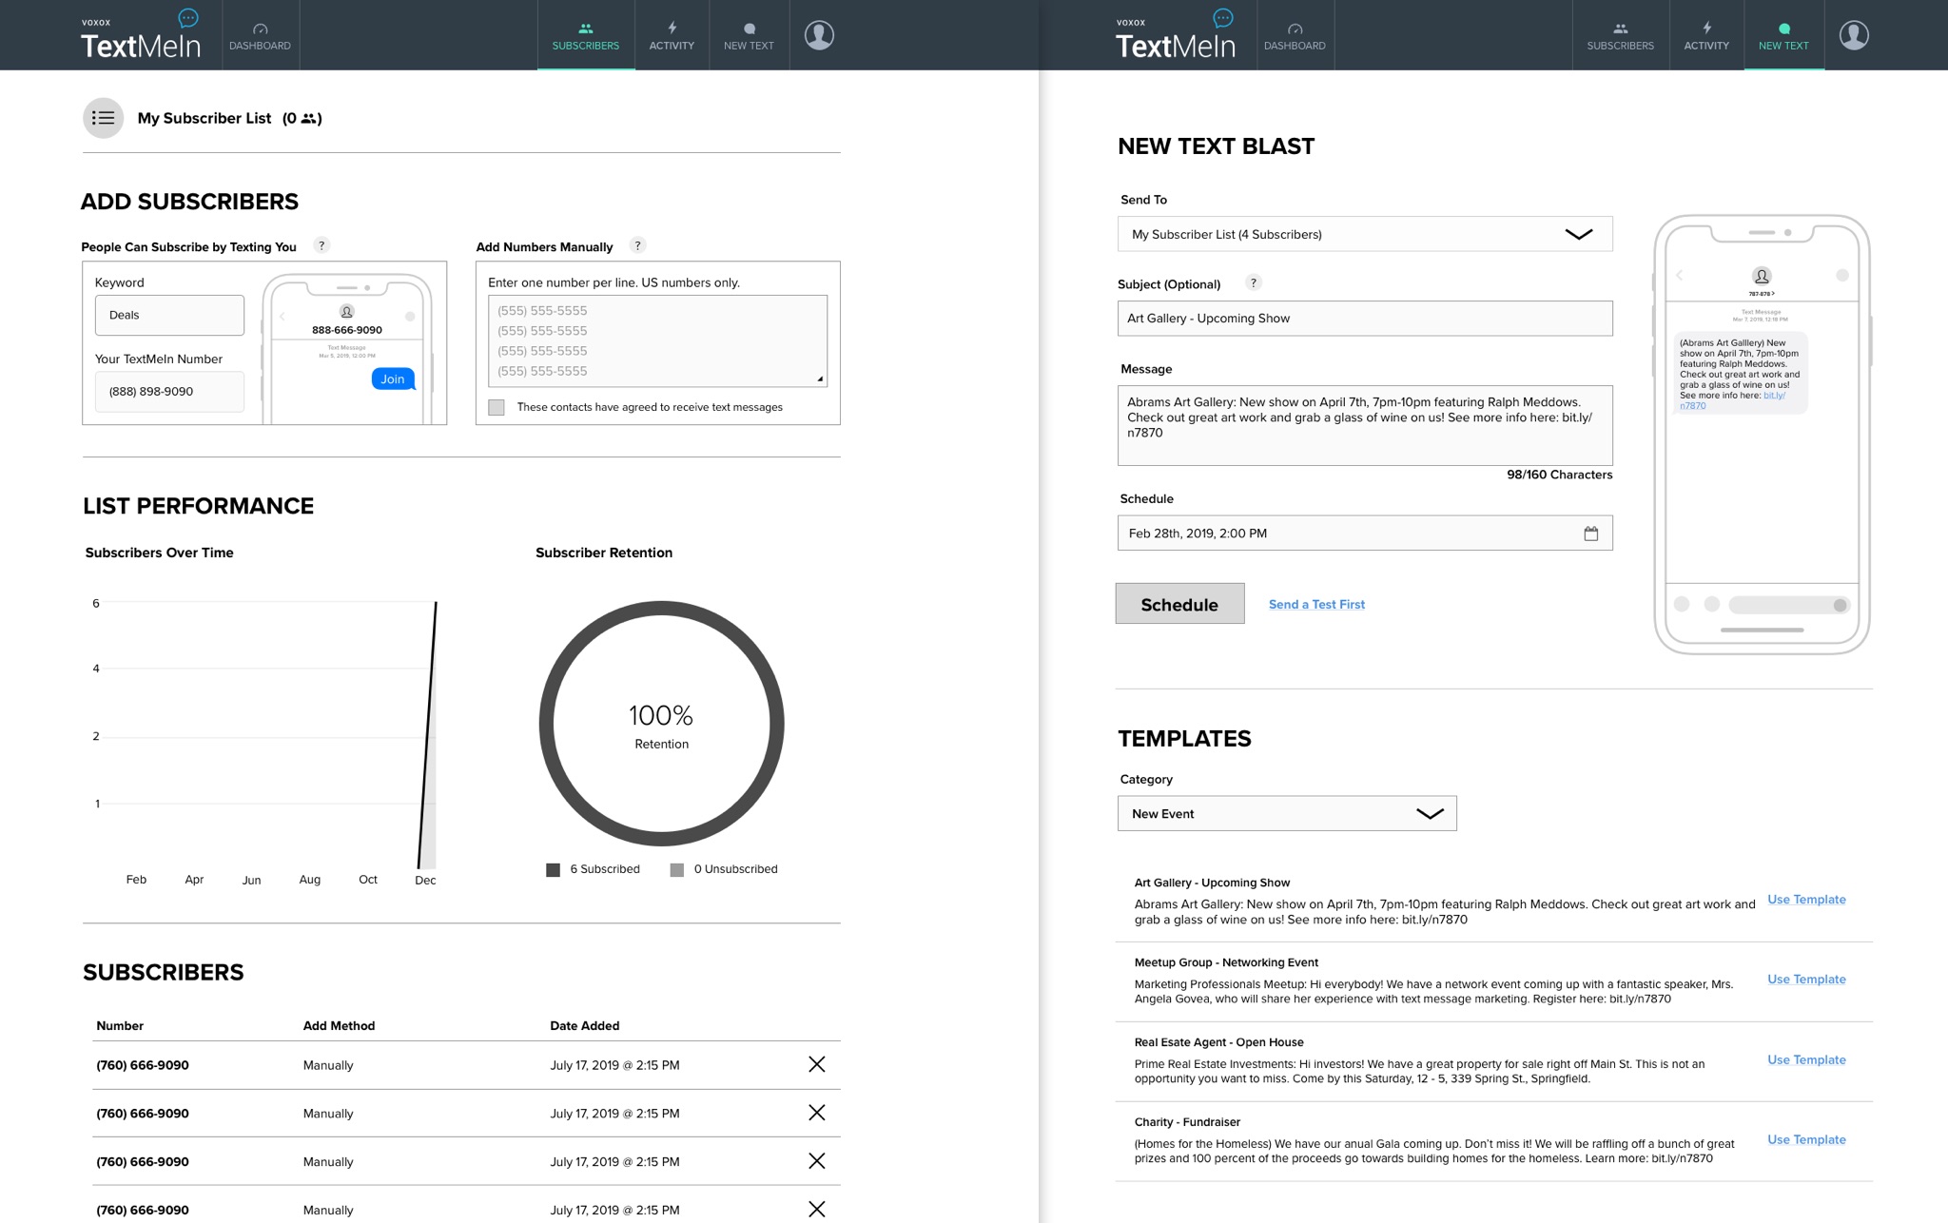Click the help icon next to Add Numbers Manually
This screenshot has width=1948, height=1223.
click(x=637, y=245)
